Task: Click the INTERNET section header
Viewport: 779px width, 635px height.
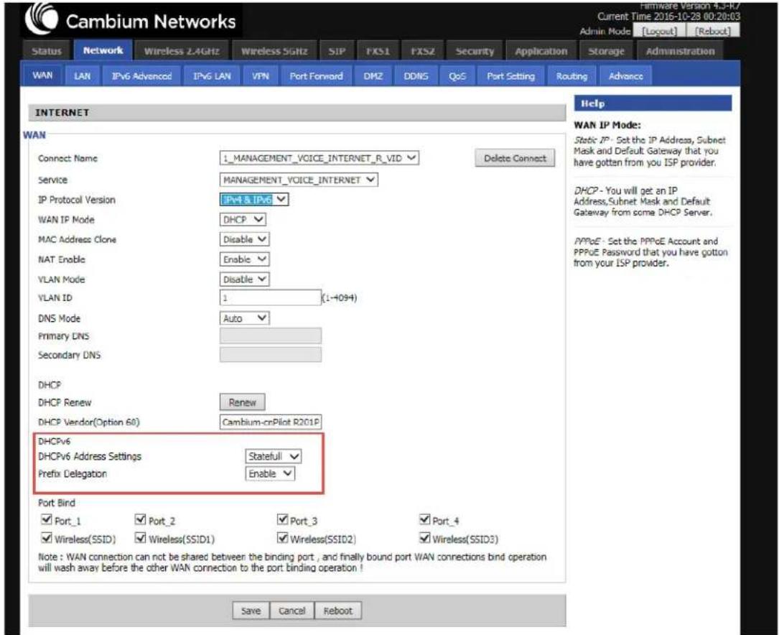Action: pyautogui.click(x=297, y=113)
